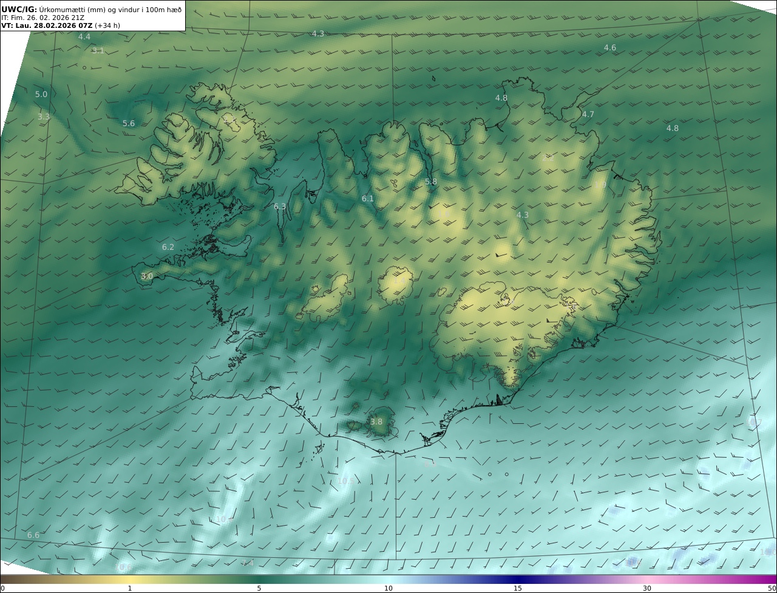Click the 'IT: Fim. 26. 02. 2026 21Z' line
The height and width of the screenshot is (593, 777).
click(x=42, y=18)
